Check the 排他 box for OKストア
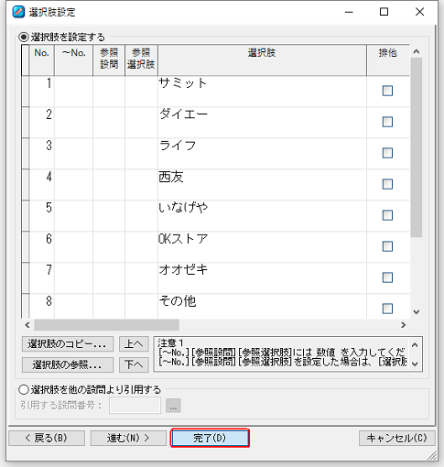The height and width of the screenshot is (467, 444). (387, 246)
